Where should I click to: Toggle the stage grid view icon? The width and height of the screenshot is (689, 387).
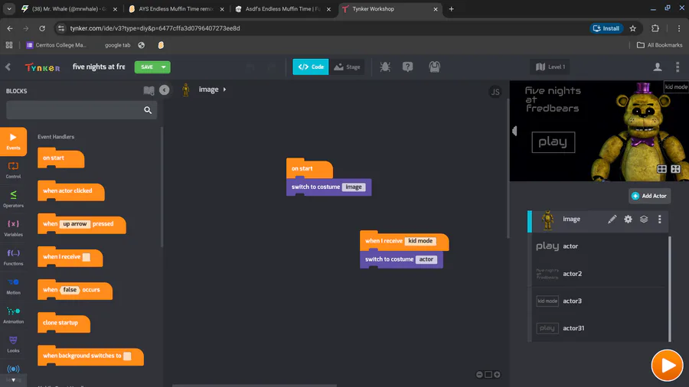tap(661, 169)
